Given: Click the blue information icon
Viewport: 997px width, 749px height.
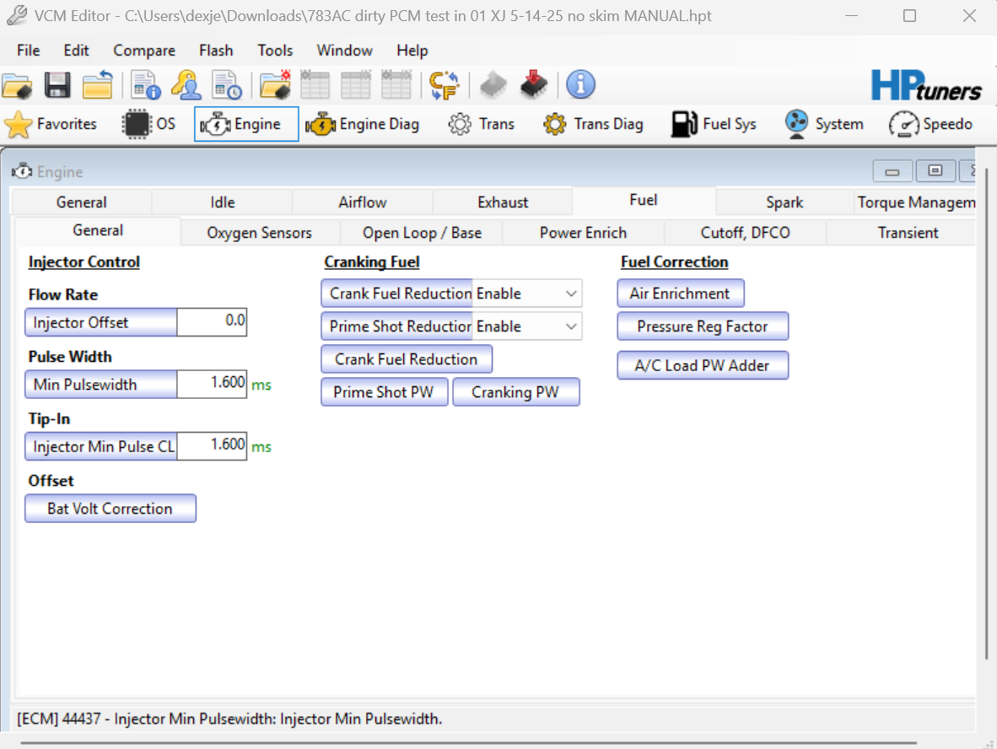Looking at the screenshot, I should pos(580,84).
